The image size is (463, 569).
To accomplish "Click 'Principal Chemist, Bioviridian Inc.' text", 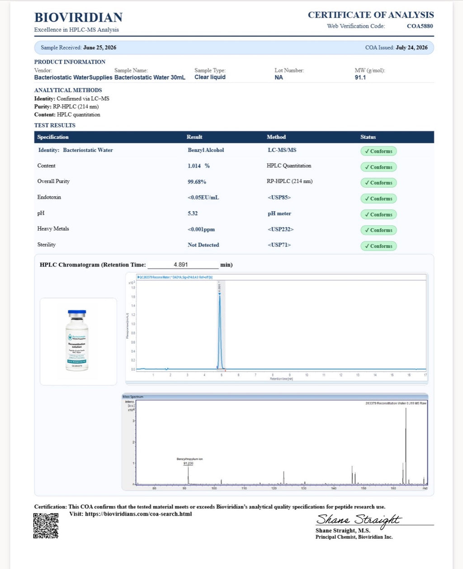I will (354, 537).
